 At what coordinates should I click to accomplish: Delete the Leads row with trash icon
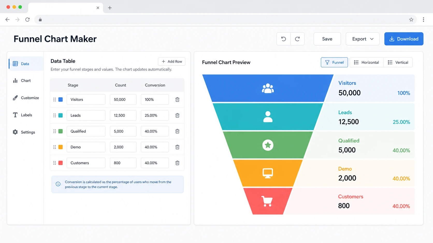coord(177,115)
